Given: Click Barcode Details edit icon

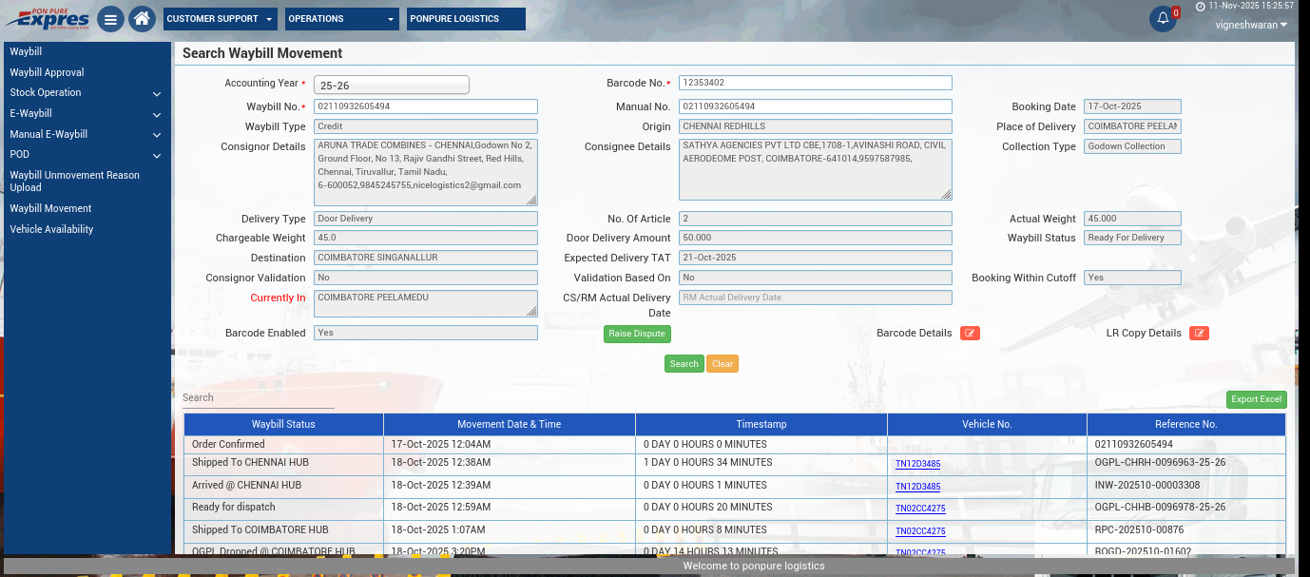Looking at the screenshot, I should [x=970, y=333].
